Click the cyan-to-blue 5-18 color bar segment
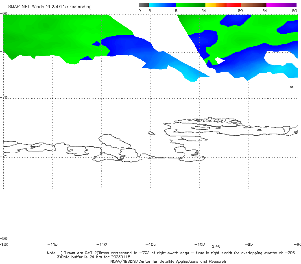Image resolution: width=301 pixels, height=264 pixels. (162, 5)
